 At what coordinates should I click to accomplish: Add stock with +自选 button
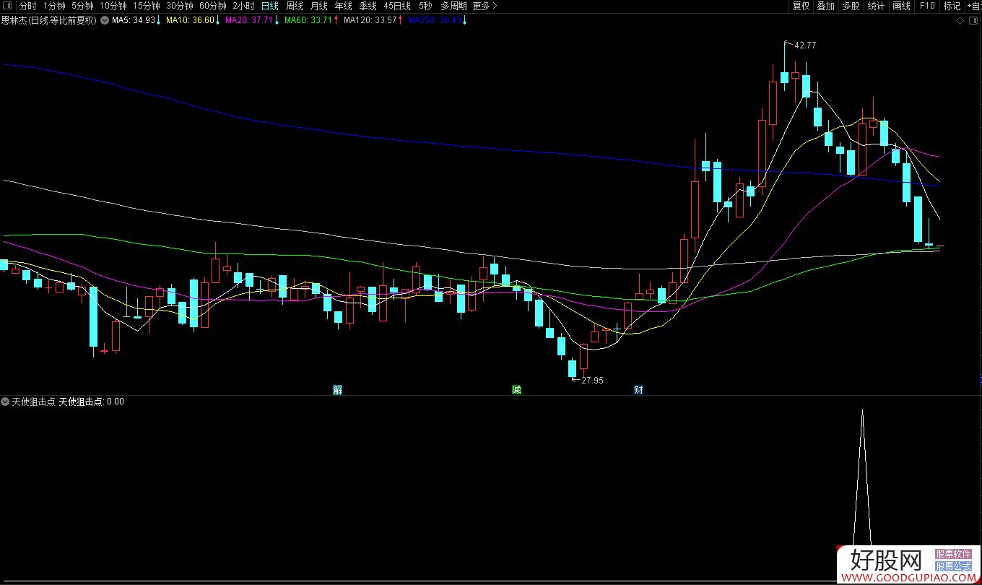tap(973, 6)
